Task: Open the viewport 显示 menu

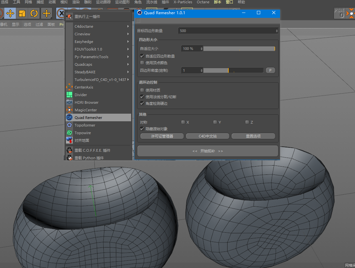Action: (16, 24)
